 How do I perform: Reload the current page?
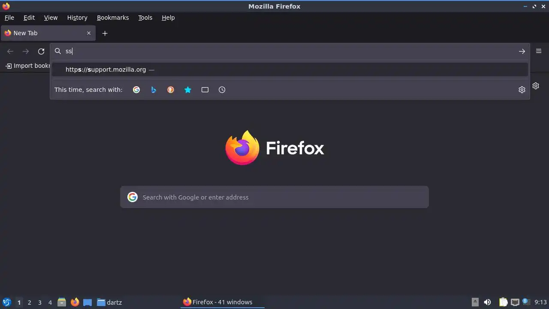[x=41, y=51]
